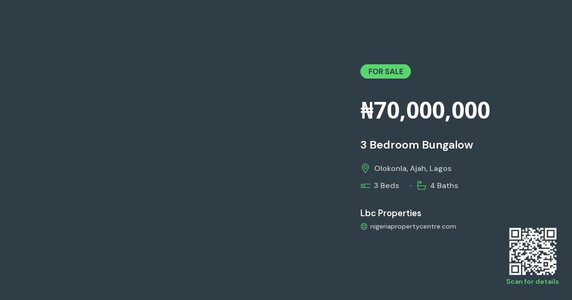Click the 4 Baths label
The height and width of the screenshot is (300, 572).
pos(444,186)
